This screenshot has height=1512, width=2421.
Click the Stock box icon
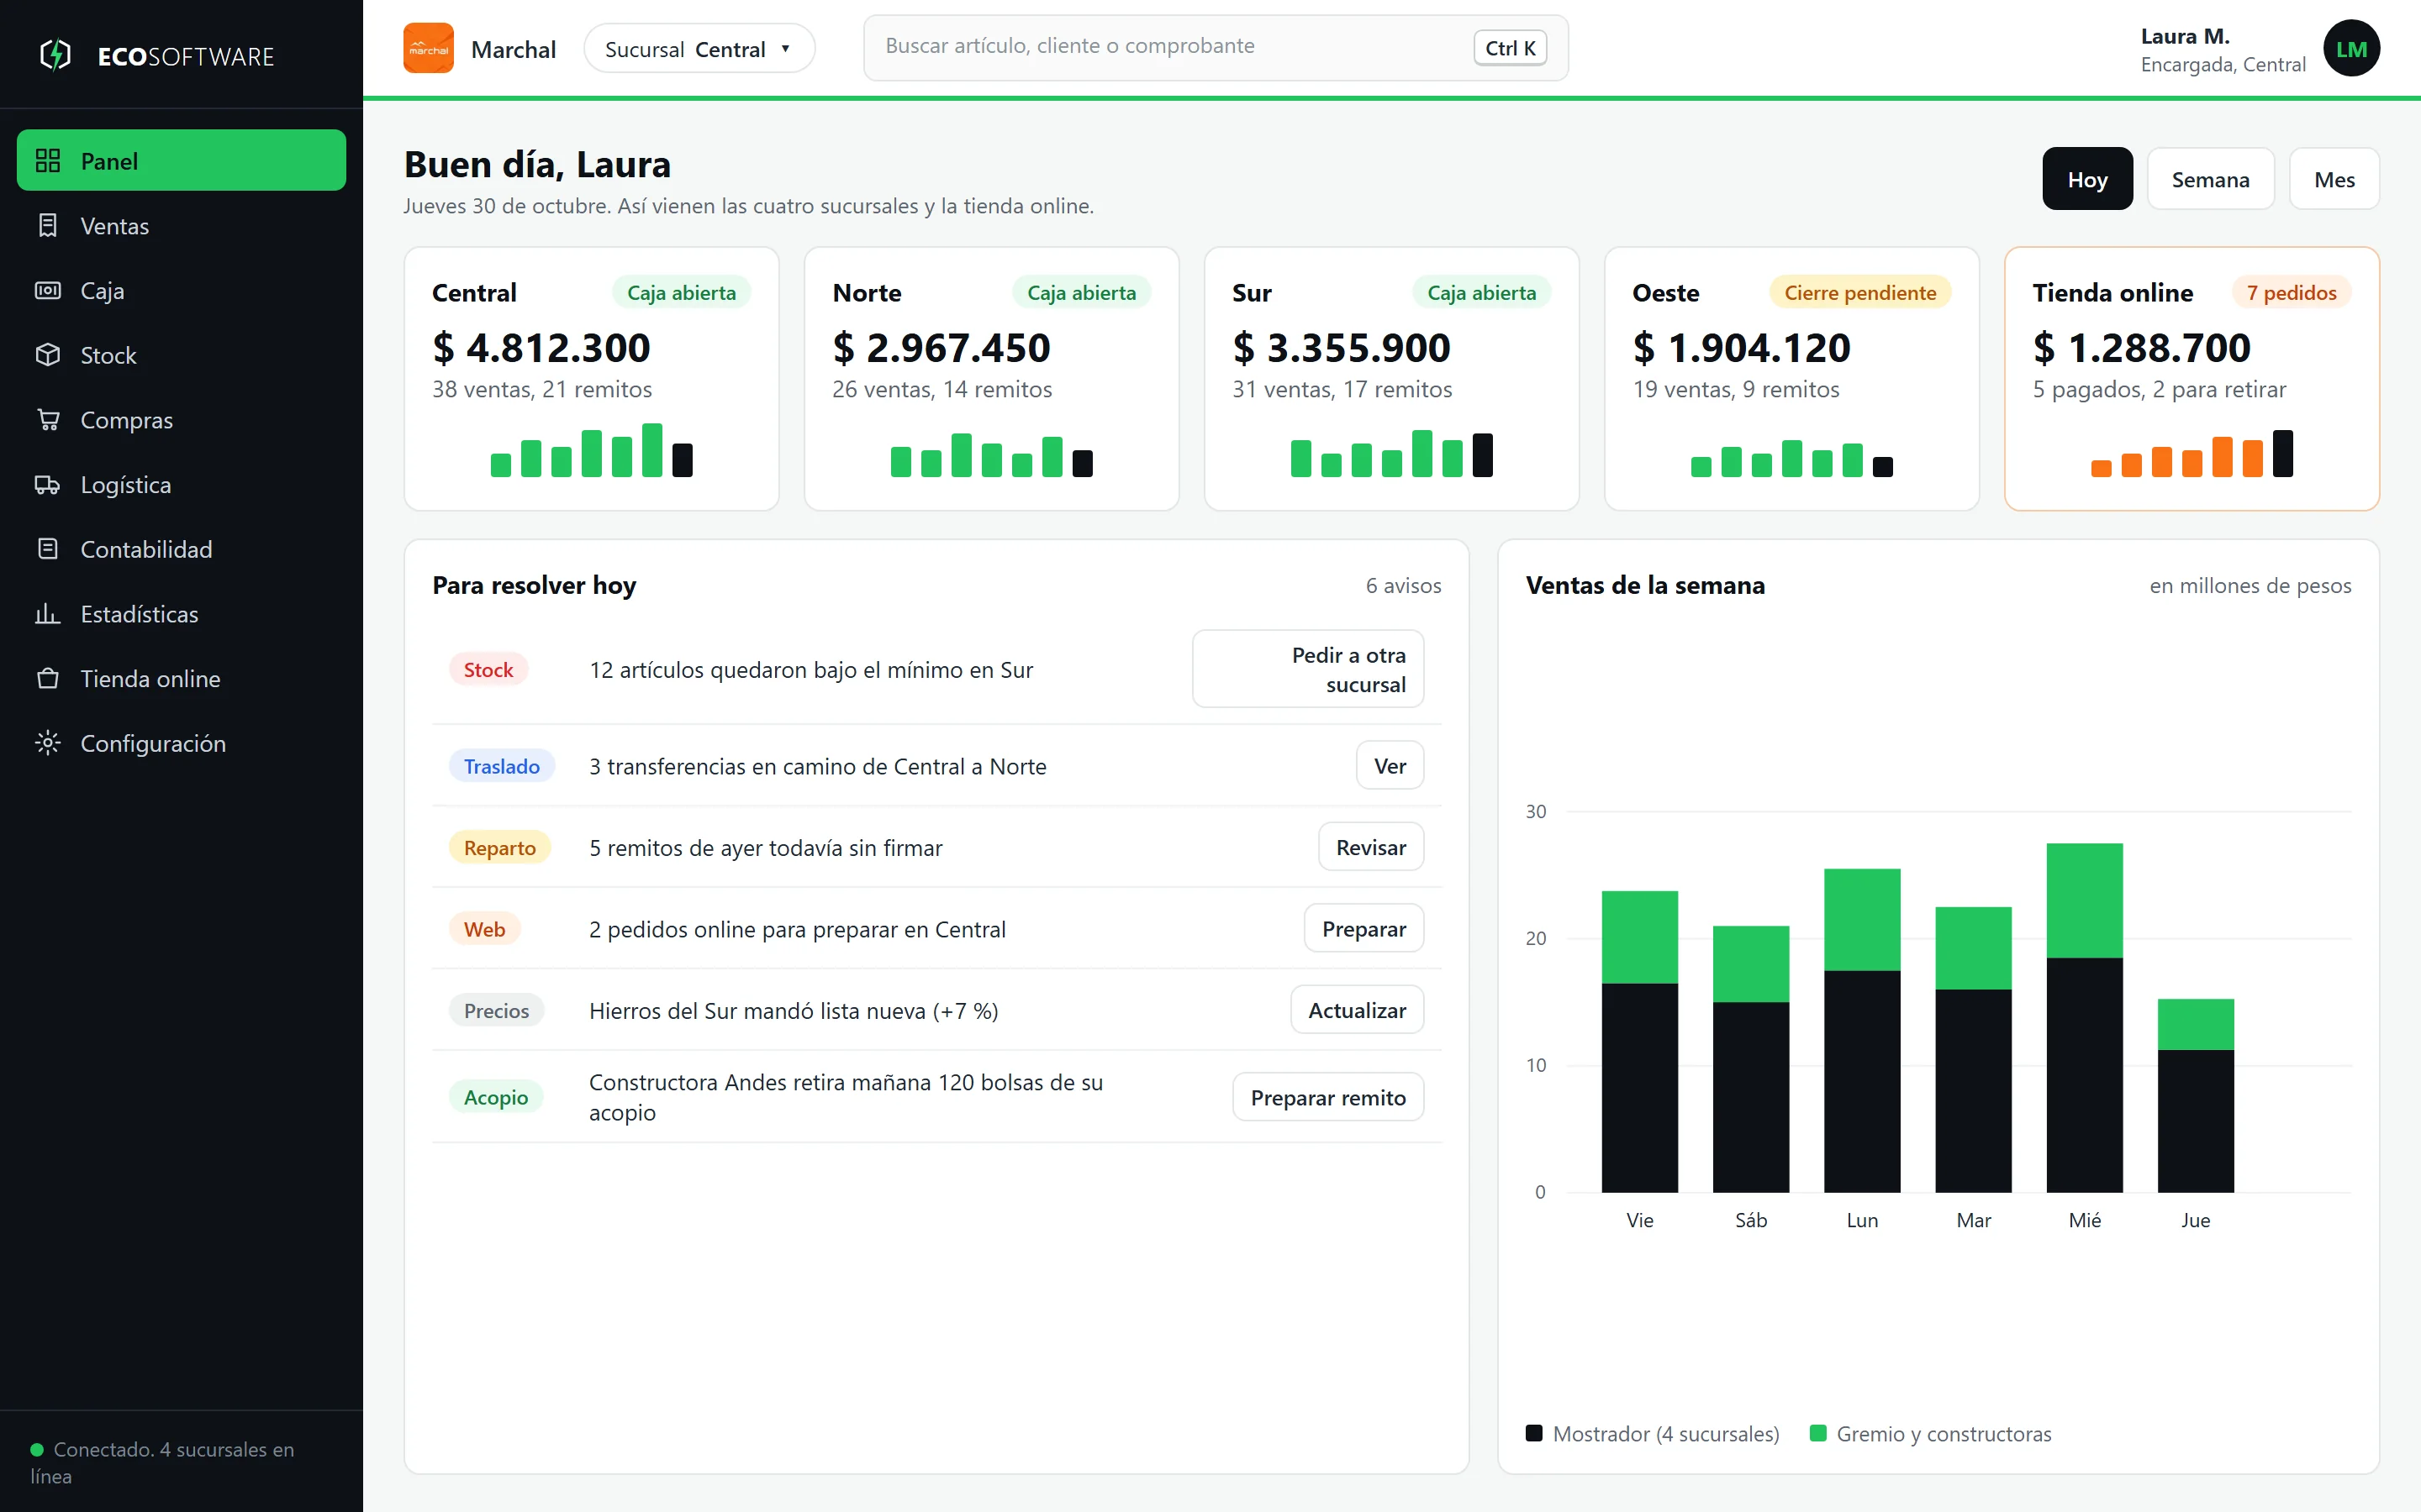click(48, 355)
